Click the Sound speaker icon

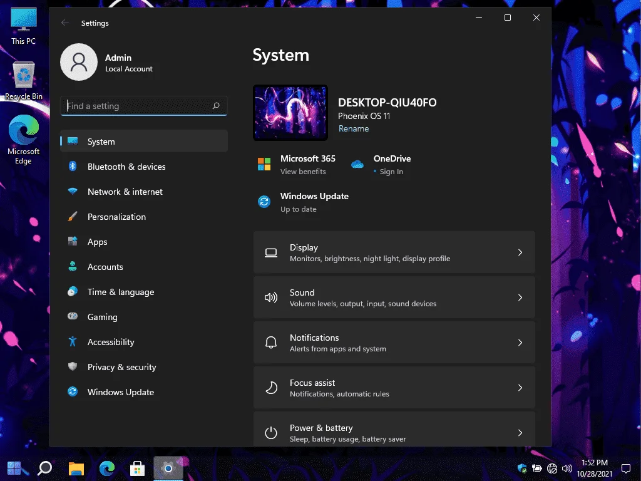[270, 297]
